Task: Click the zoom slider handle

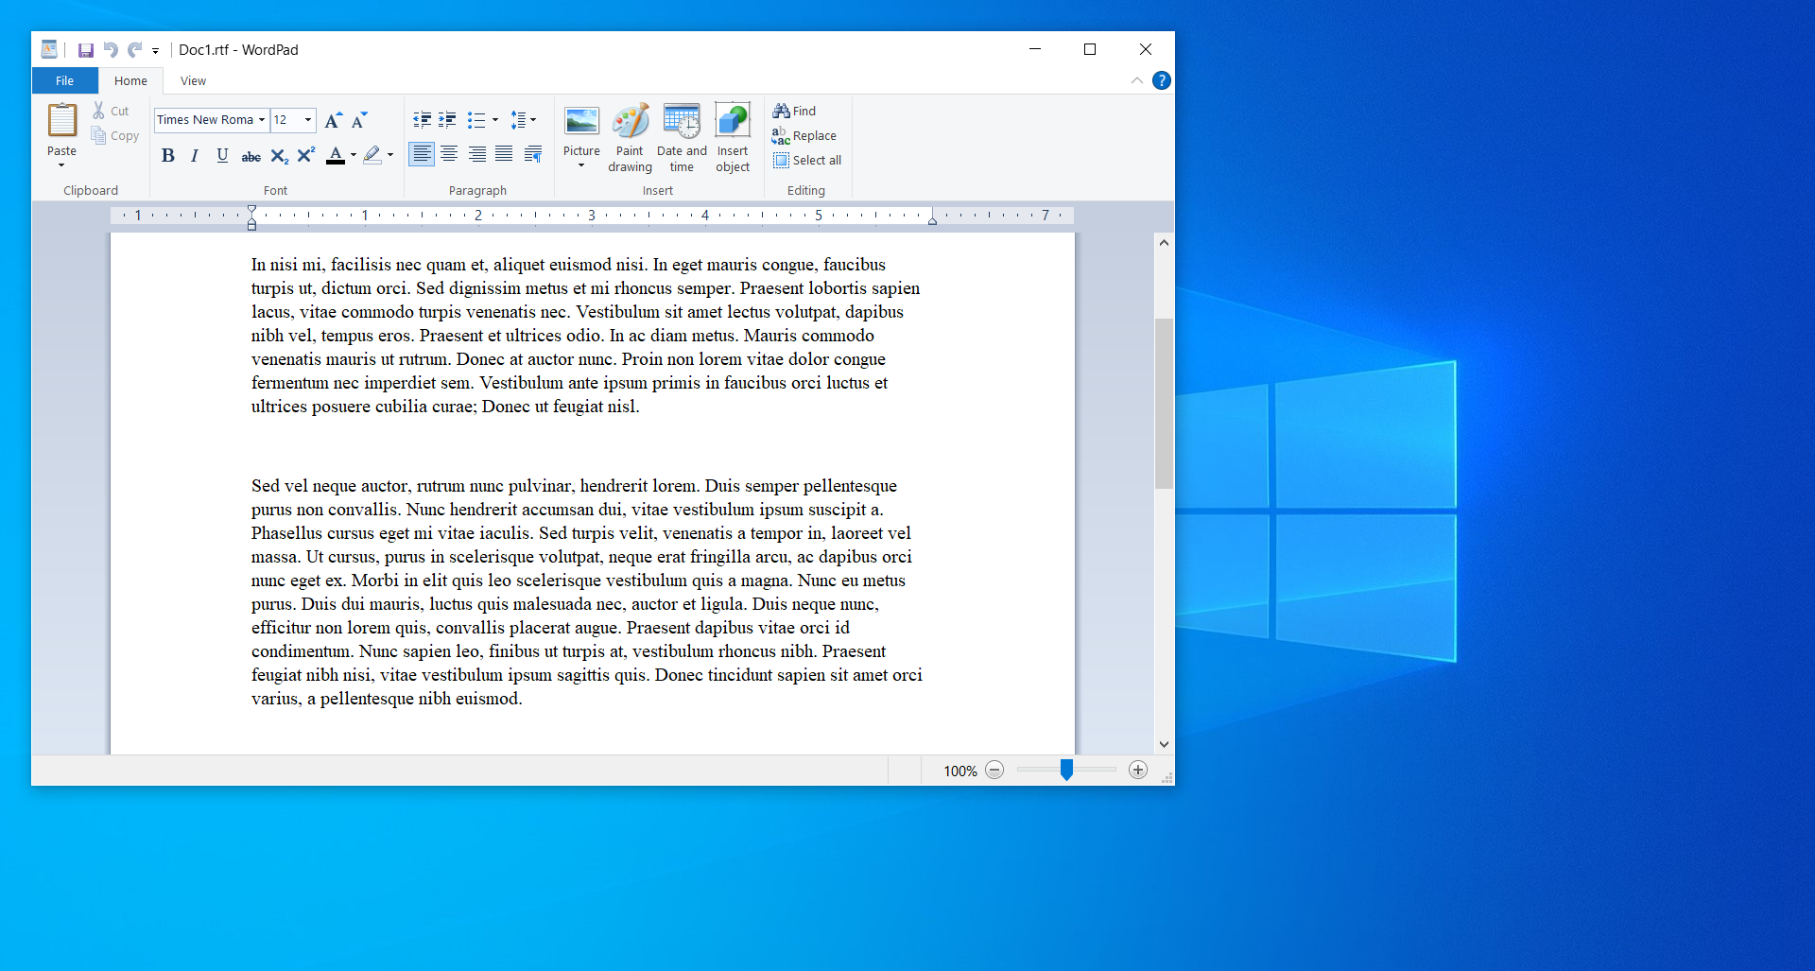Action: point(1066,771)
